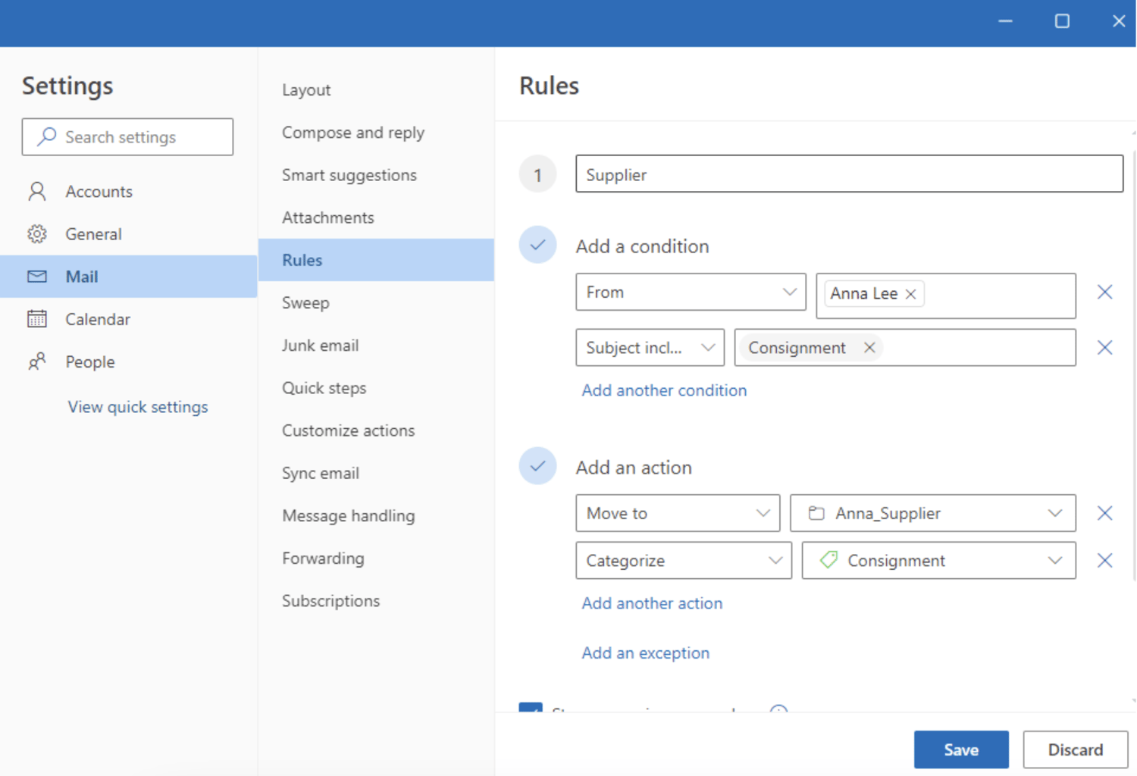This screenshot has width=1137, height=776.
Task: Click the folder icon beside Anna_Supplier
Action: 816,513
